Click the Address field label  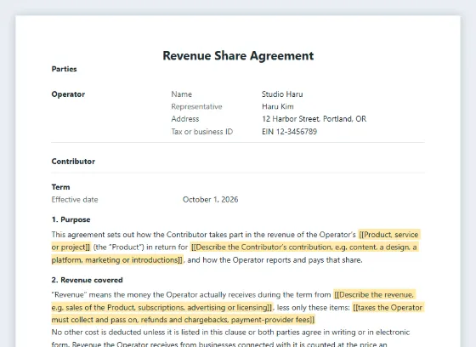pyautogui.click(x=185, y=119)
